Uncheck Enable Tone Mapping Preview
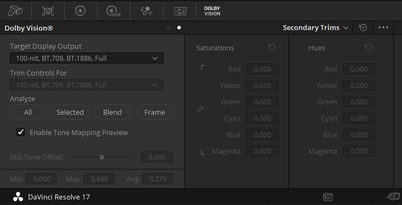The image size is (402, 205). 21,132
